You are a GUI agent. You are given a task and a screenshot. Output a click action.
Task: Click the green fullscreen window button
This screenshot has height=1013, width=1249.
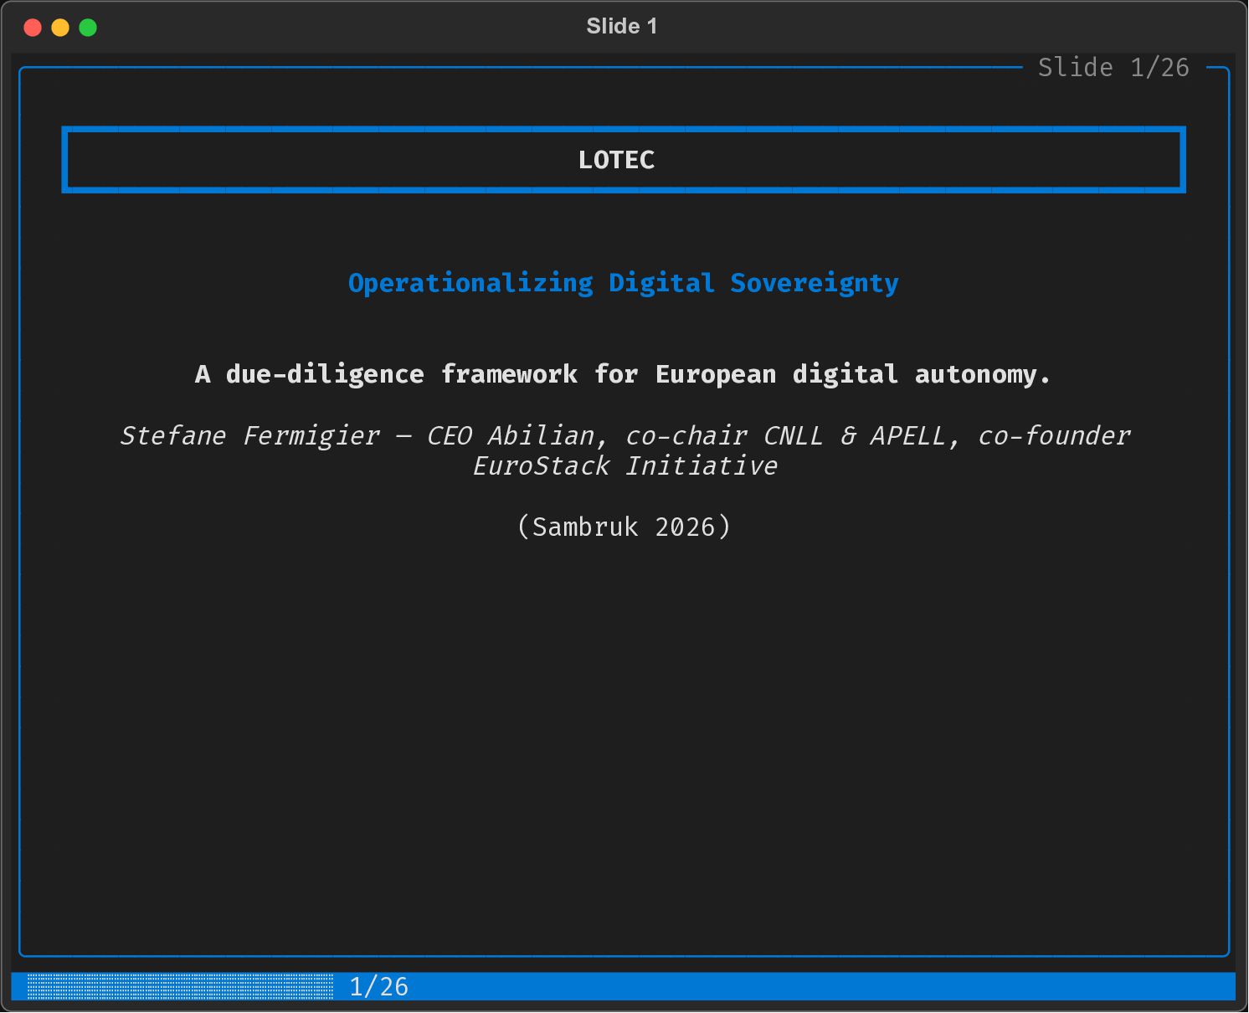click(88, 28)
